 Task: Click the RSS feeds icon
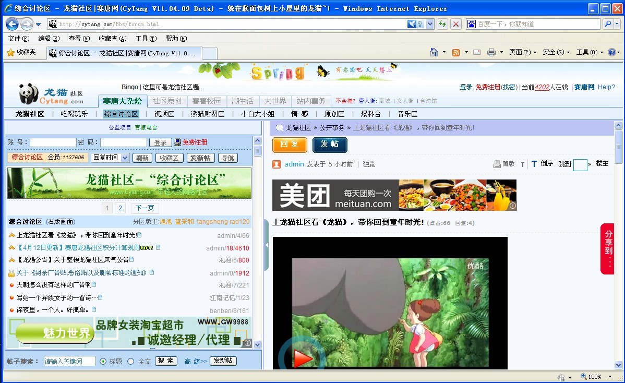pos(455,52)
